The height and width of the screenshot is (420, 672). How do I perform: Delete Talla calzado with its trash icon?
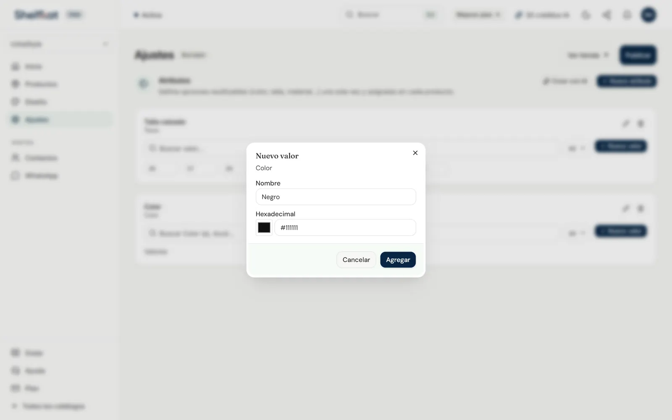(640, 123)
